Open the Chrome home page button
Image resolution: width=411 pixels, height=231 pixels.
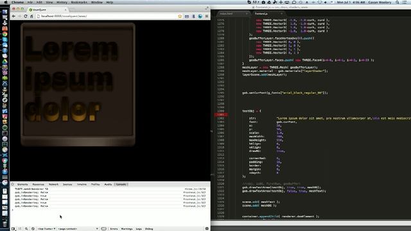pos(31,16)
